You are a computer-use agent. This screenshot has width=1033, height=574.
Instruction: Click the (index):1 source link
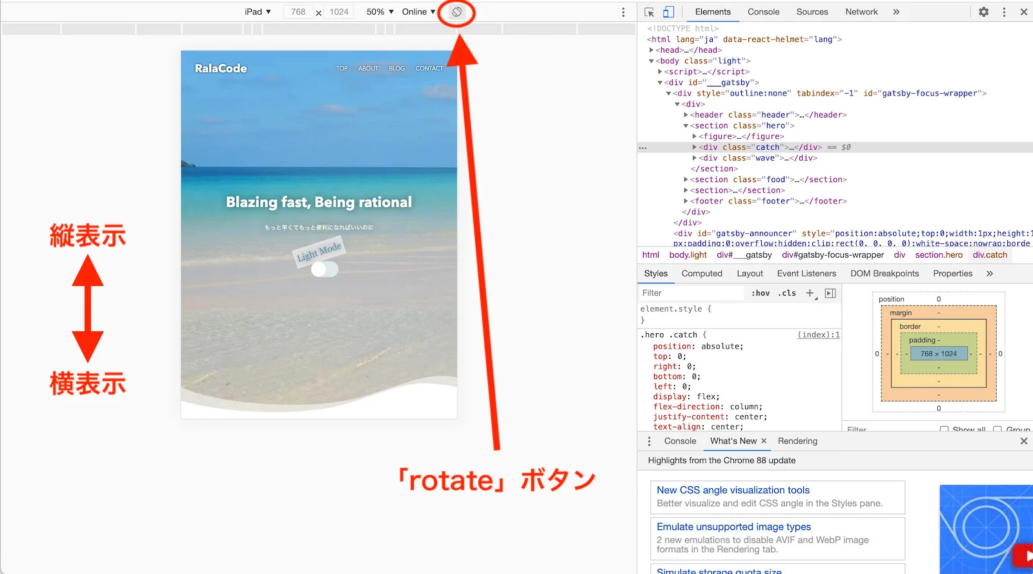(x=819, y=335)
